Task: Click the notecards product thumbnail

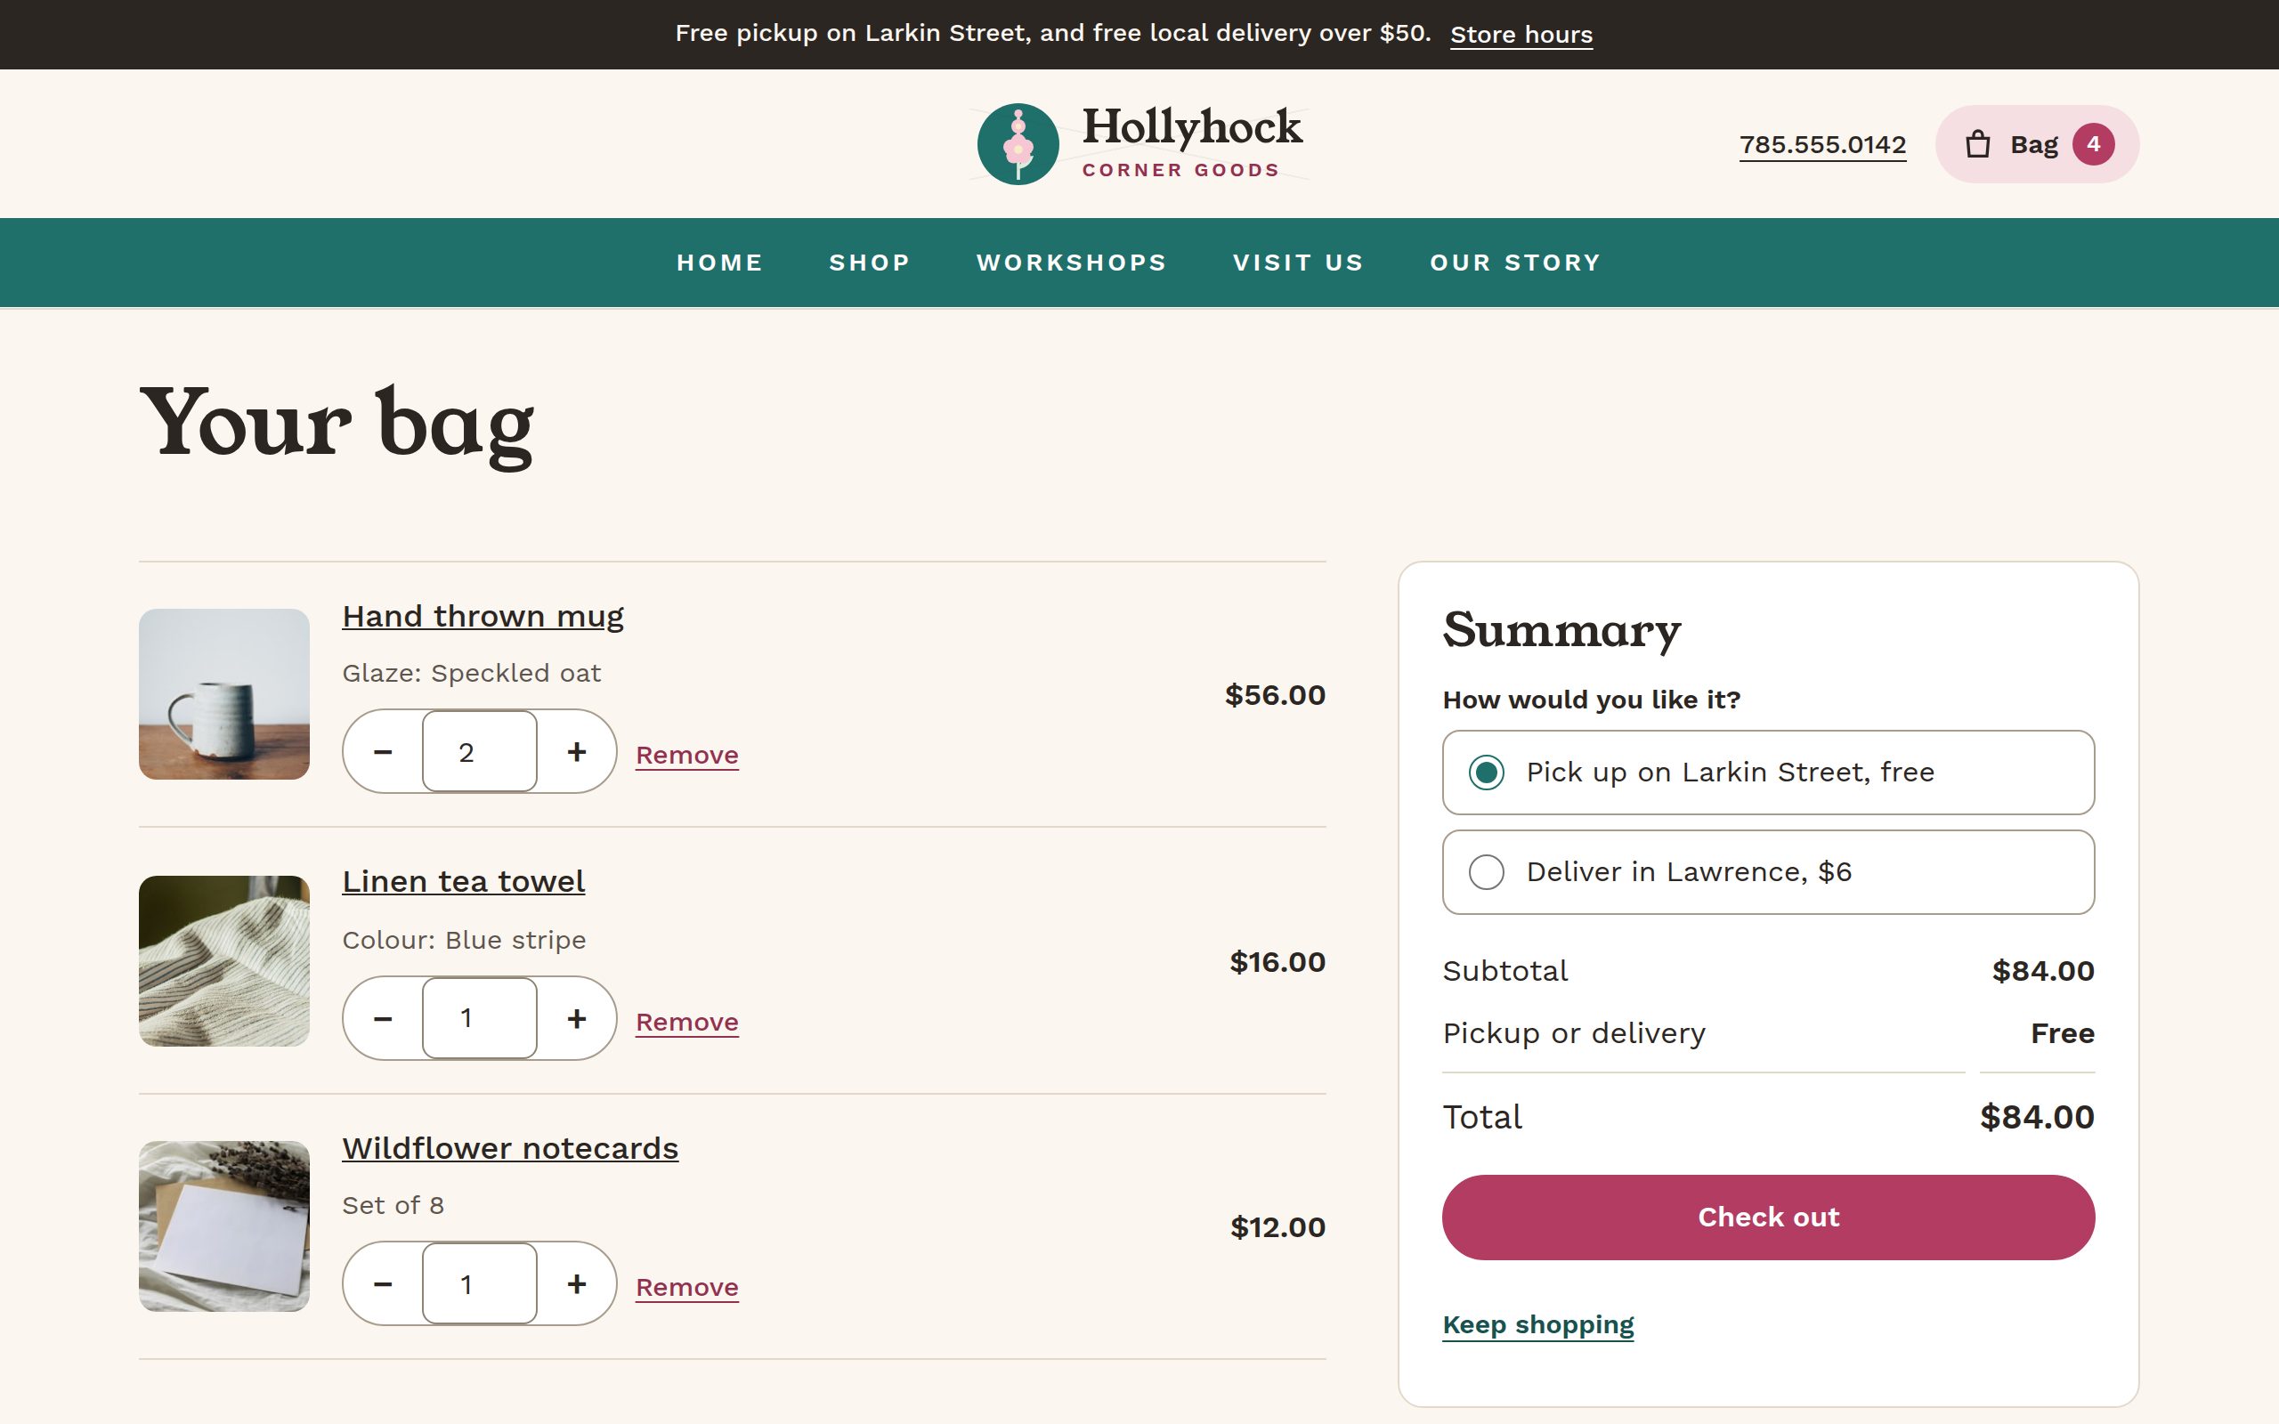Action: tap(224, 1226)
